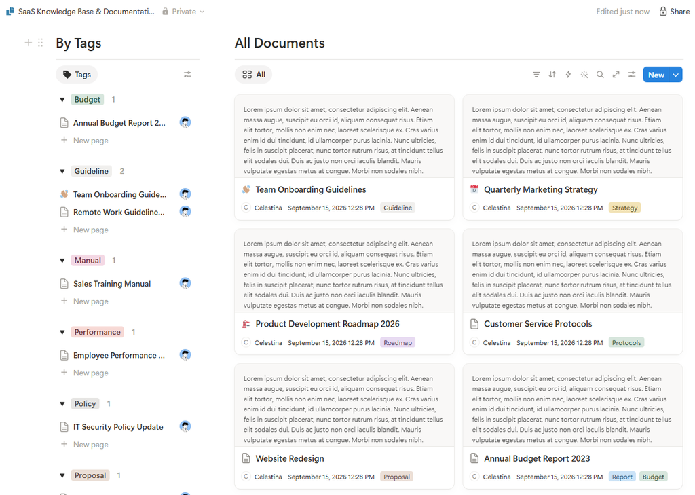Collapse the Manual tag group
Viewport: 695px width, 495px height.
coord(62,261)
